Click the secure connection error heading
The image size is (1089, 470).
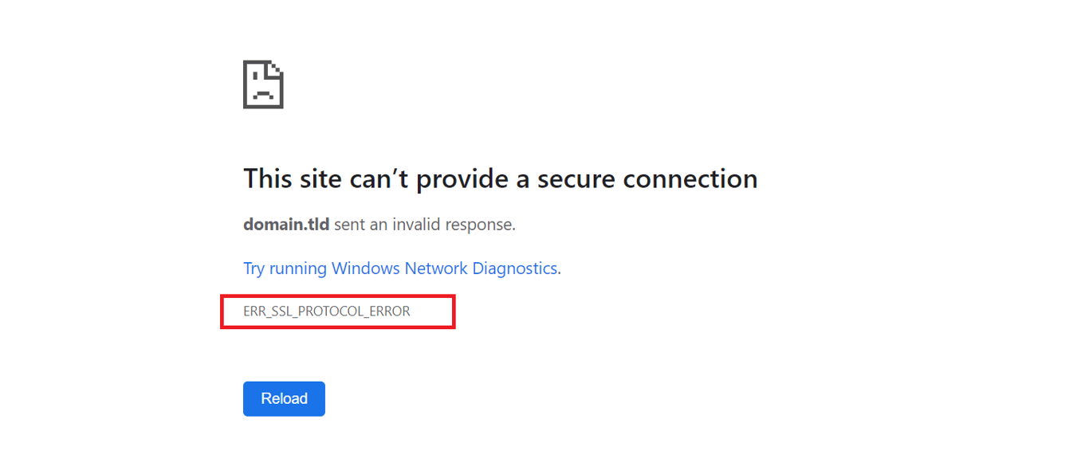click(x=500, y=178)
